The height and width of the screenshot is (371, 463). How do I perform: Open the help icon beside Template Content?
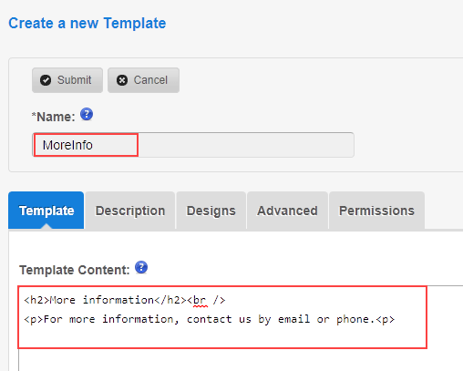pyautogui.click(x=141, y=267)
